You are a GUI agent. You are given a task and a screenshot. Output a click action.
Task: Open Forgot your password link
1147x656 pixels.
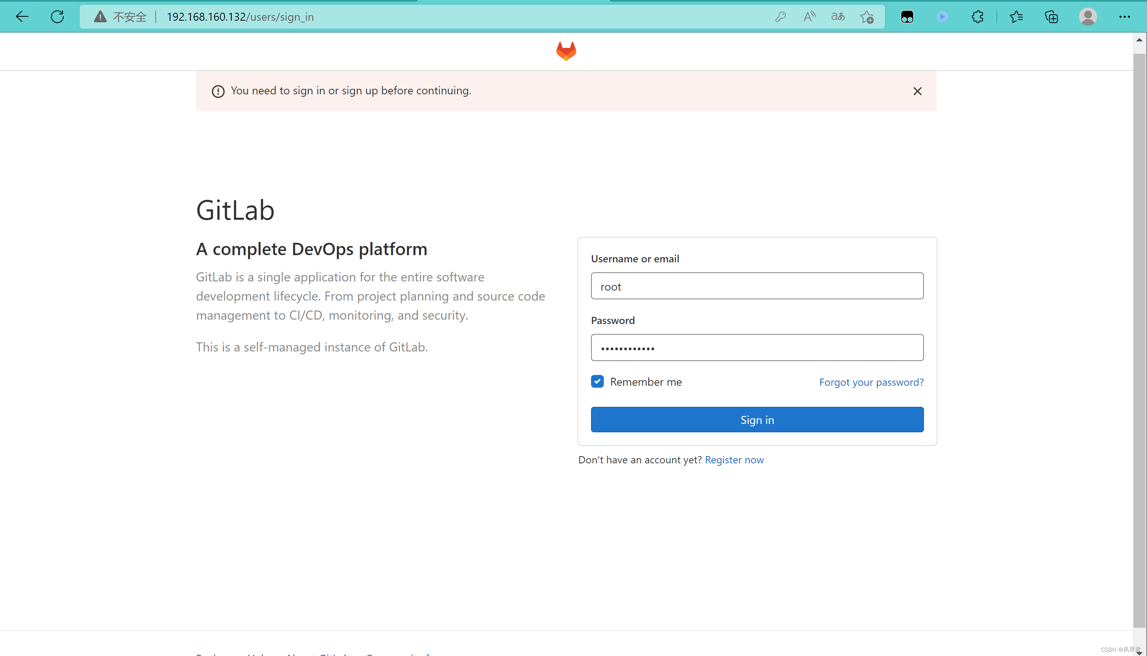click(x=871, y=382)
